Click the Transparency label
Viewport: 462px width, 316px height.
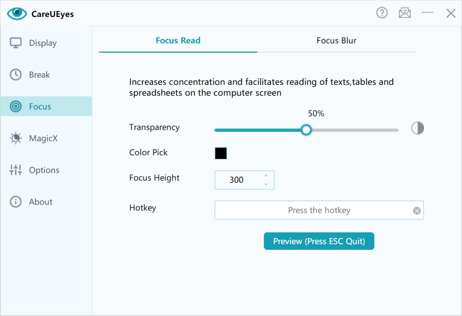pyautogui.click(x=154, y=128)
